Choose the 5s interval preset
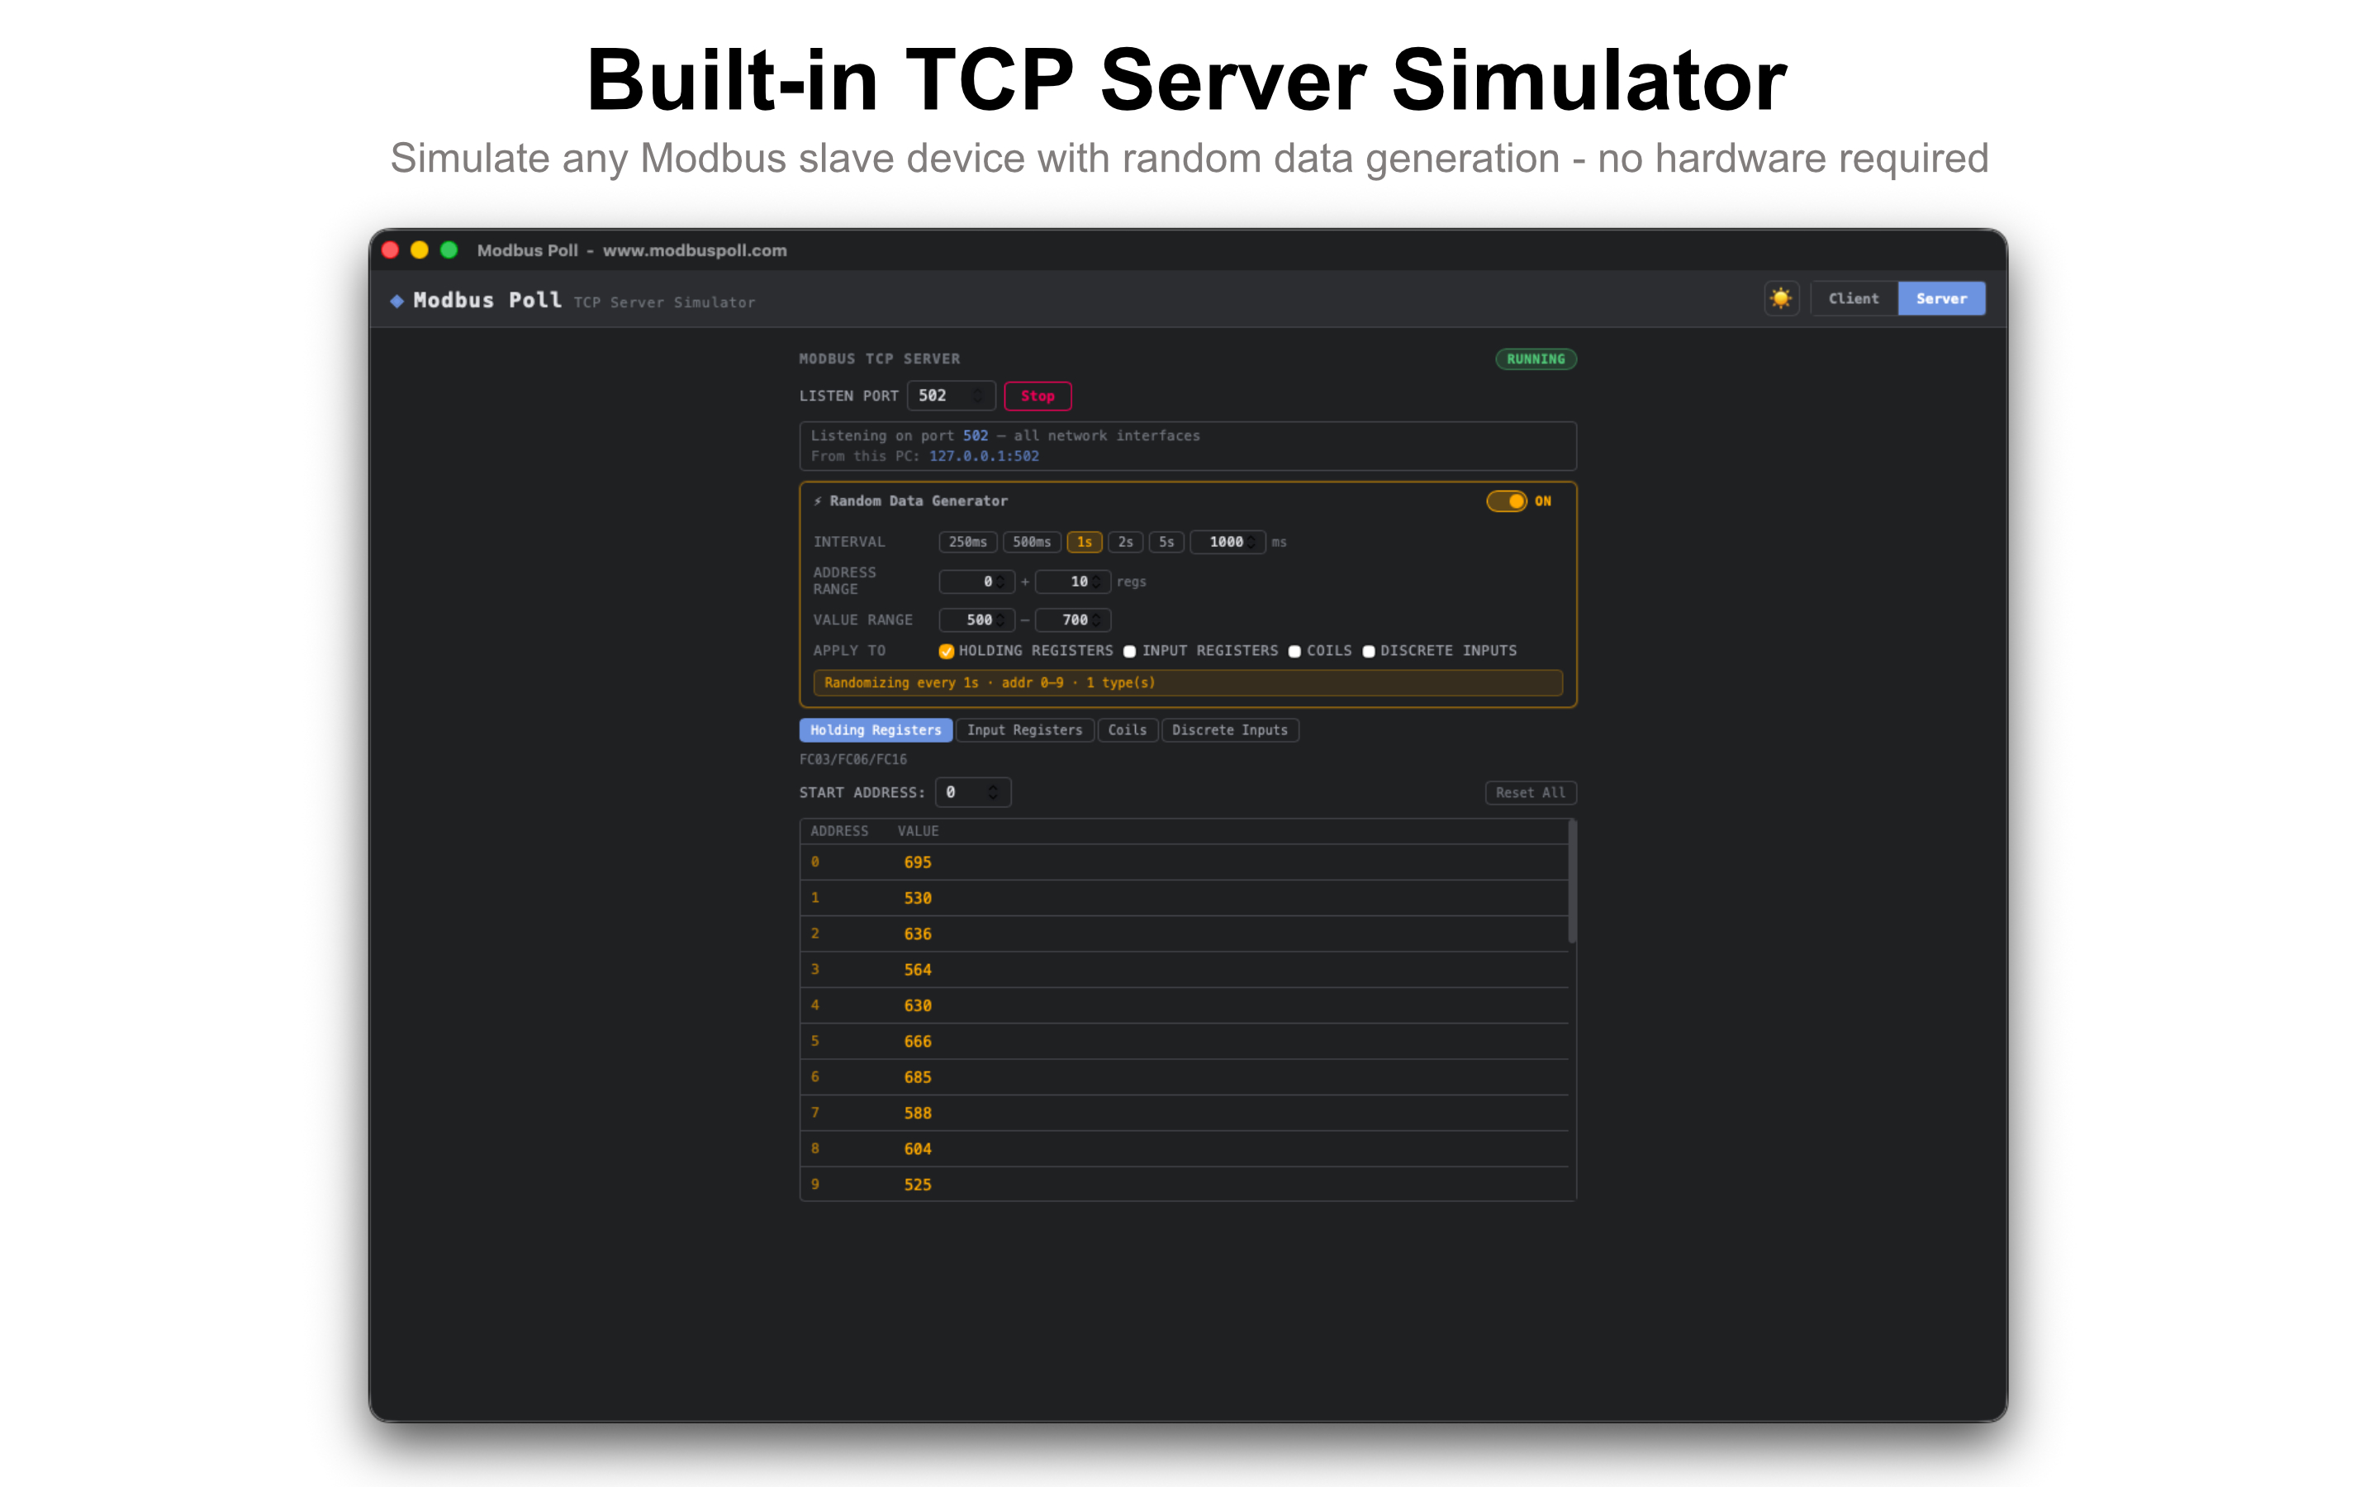Screen dimensions: 2379x1487 click(x=1166, y=542)
